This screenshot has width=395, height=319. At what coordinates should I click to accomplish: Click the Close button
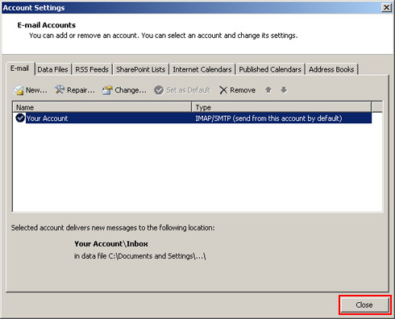point(364,305)
